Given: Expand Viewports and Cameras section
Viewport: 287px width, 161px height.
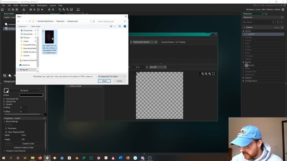Looking at the screenshot, I should point(4,151).
